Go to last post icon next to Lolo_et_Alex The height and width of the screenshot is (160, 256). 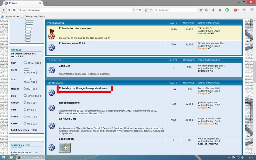tap(216, 144)
